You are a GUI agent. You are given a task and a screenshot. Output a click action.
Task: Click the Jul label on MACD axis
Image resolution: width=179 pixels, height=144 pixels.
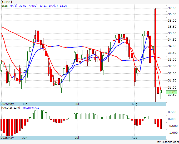coord(77,138)
